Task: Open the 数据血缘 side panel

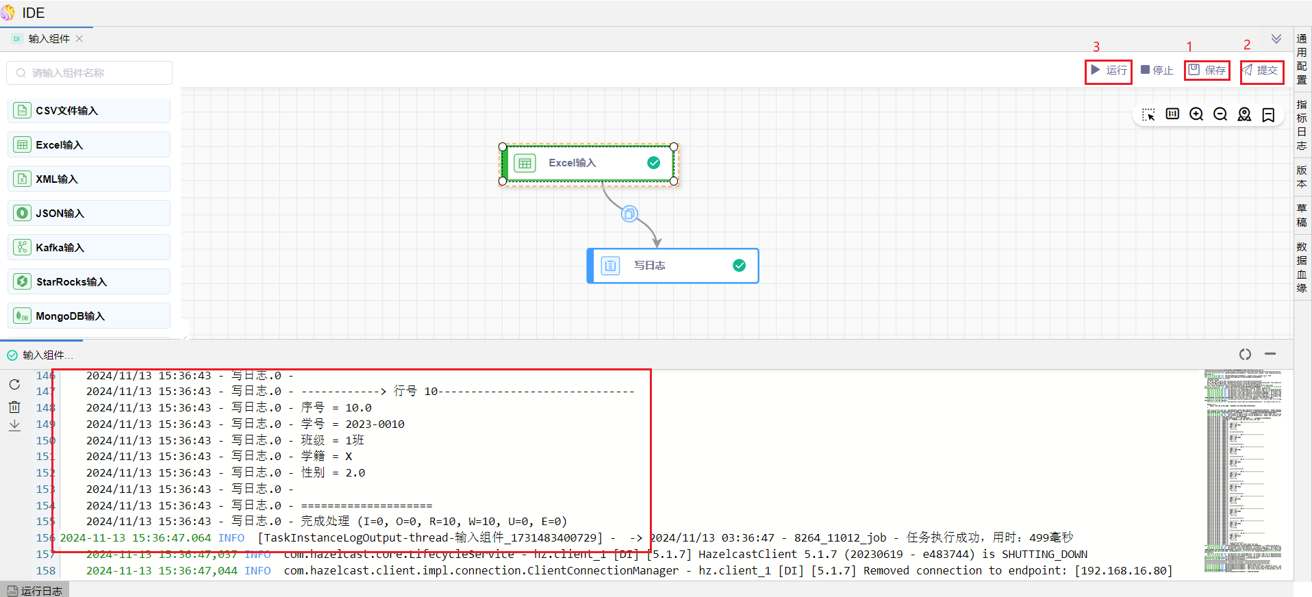Action: click(x=1302, y=267)
